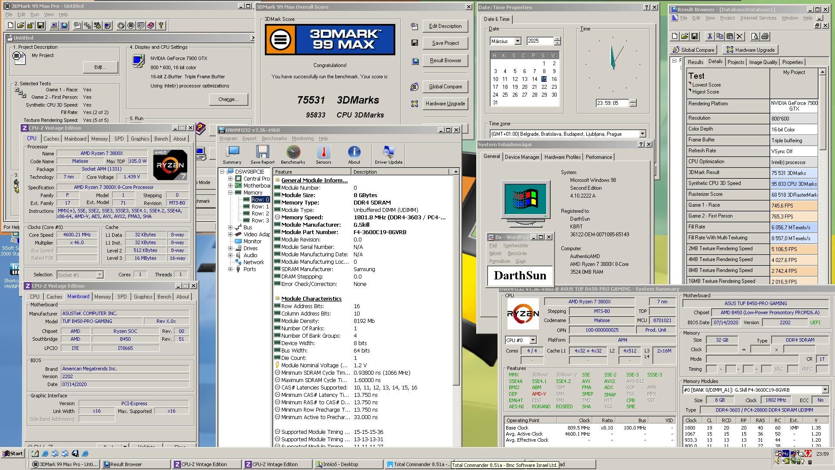Viewport: 835px width, 470px height.
Task: Open Socket #1 selection dropdown in CPU-Z
Action: click(100, 275)
